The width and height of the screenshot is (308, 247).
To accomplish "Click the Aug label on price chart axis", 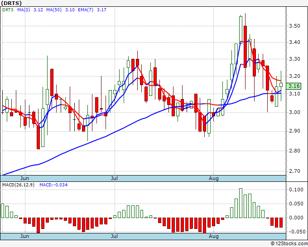I will (213, 179).
